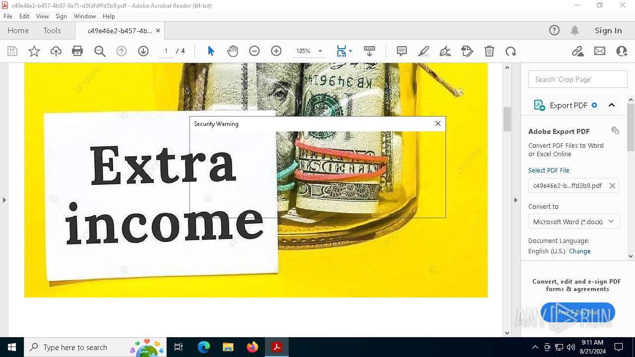
Task: Print the document
Action: click(x=77, y=51)
